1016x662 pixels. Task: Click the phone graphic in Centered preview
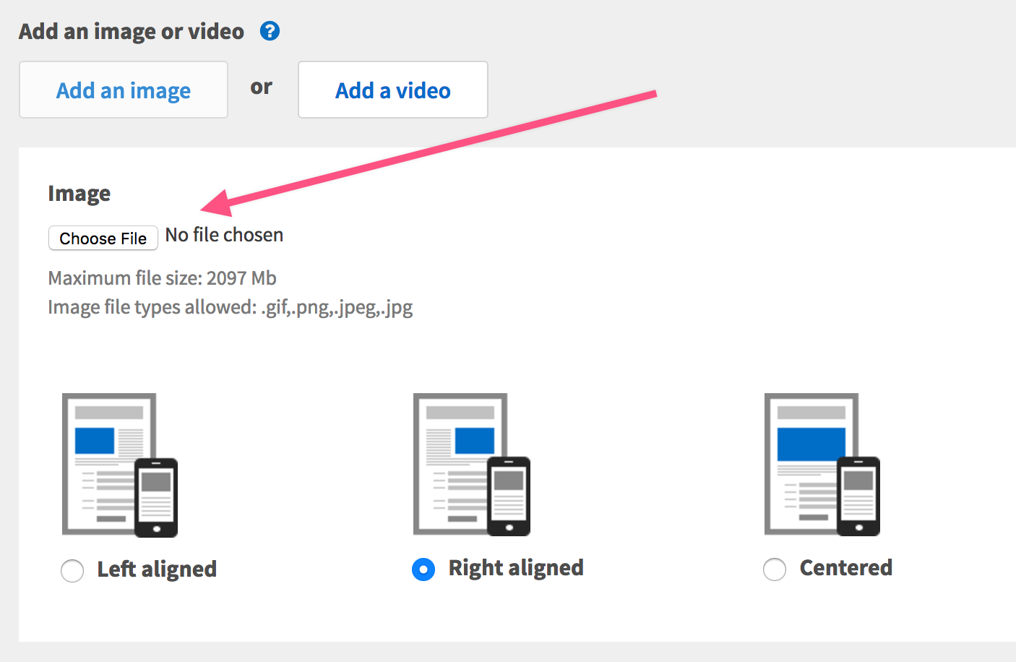(x=858, y=496)
